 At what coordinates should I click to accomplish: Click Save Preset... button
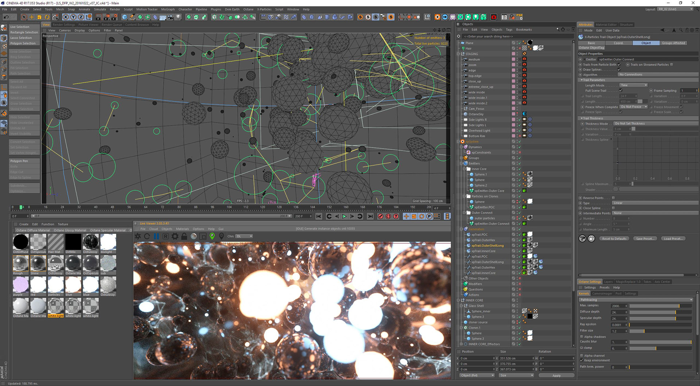pyautogui.click(x=645, y=239)
